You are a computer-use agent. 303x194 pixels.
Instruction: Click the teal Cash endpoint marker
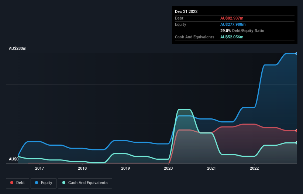(297, 143)
